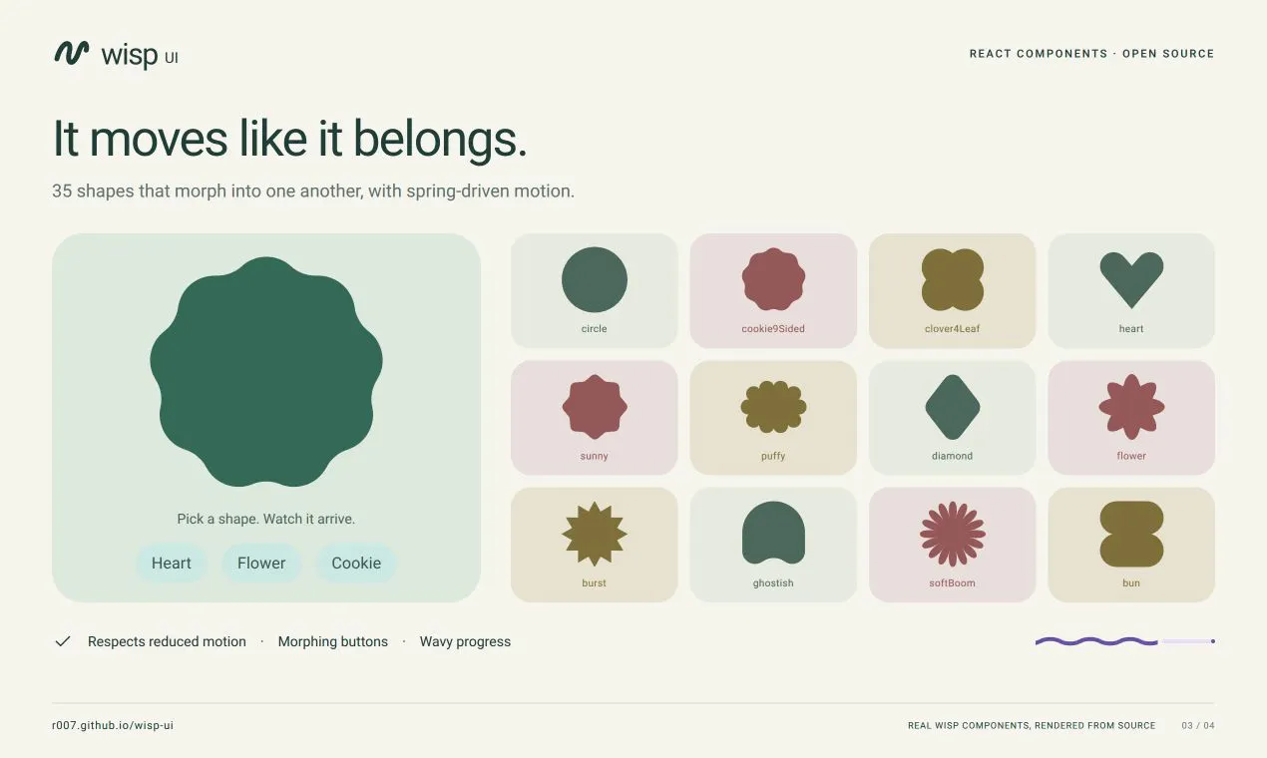The width and height of the screenshot is (1267, 758).
Task: Select the cookie9Sided shape icon
Action: (773, 279)
